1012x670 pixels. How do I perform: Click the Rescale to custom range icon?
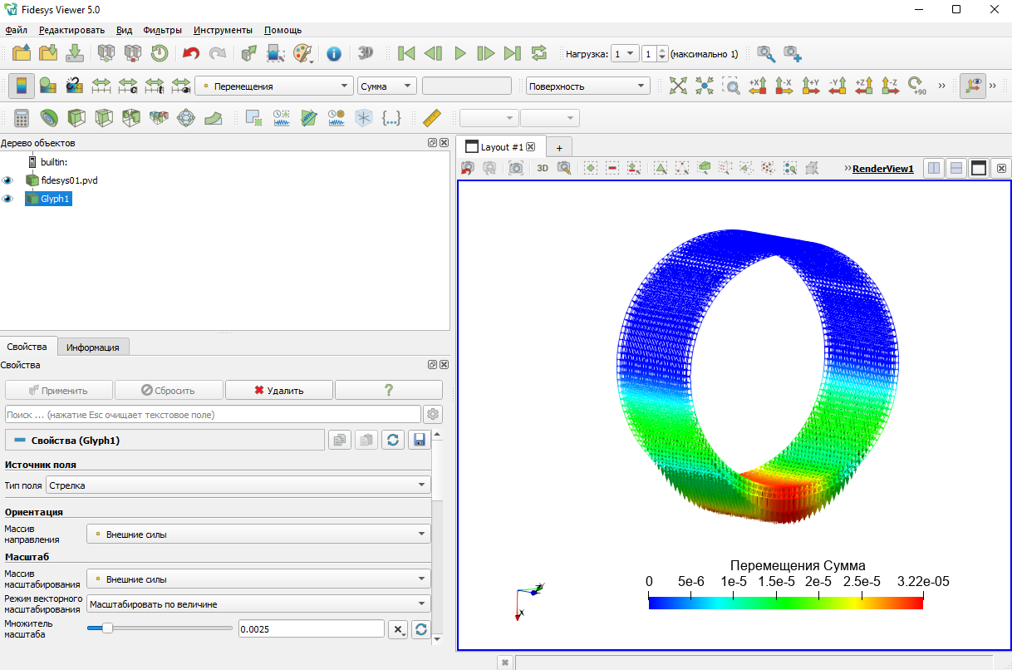128,86
